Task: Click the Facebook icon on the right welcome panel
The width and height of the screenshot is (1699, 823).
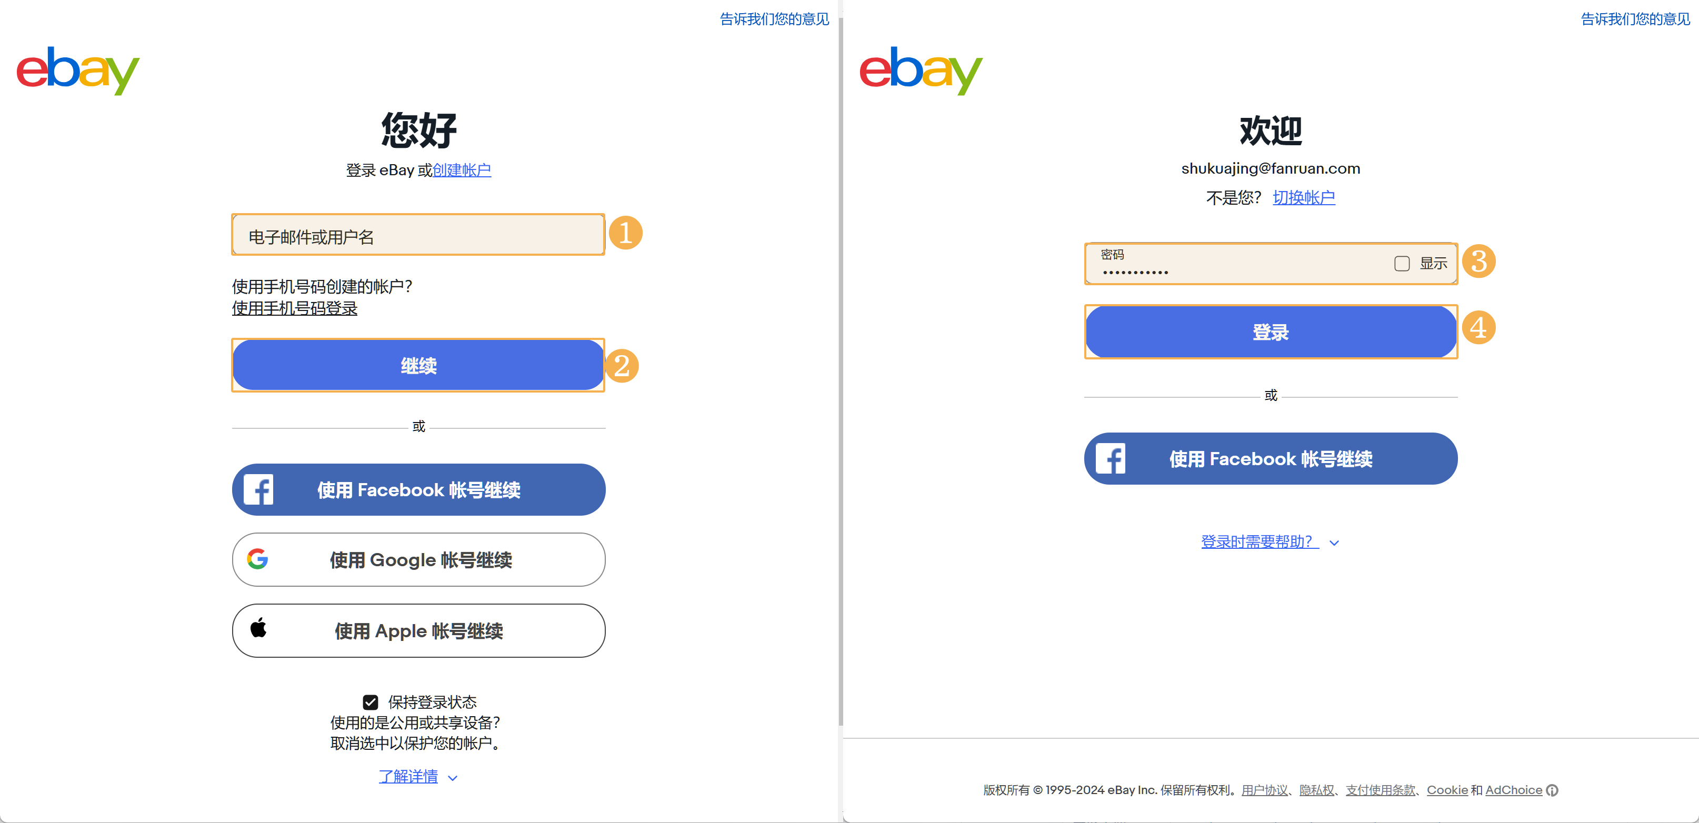Action: (x=1111, y=458)
